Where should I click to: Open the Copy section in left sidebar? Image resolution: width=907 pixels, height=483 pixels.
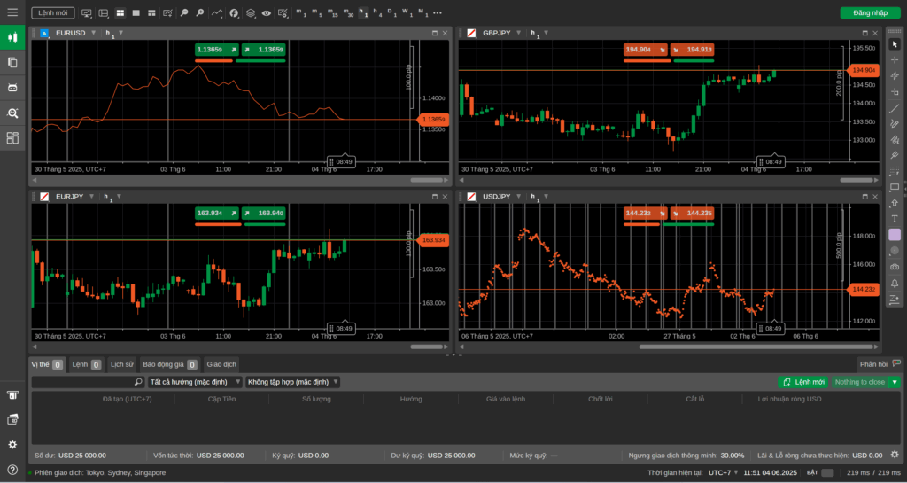(x=12, y=62)
